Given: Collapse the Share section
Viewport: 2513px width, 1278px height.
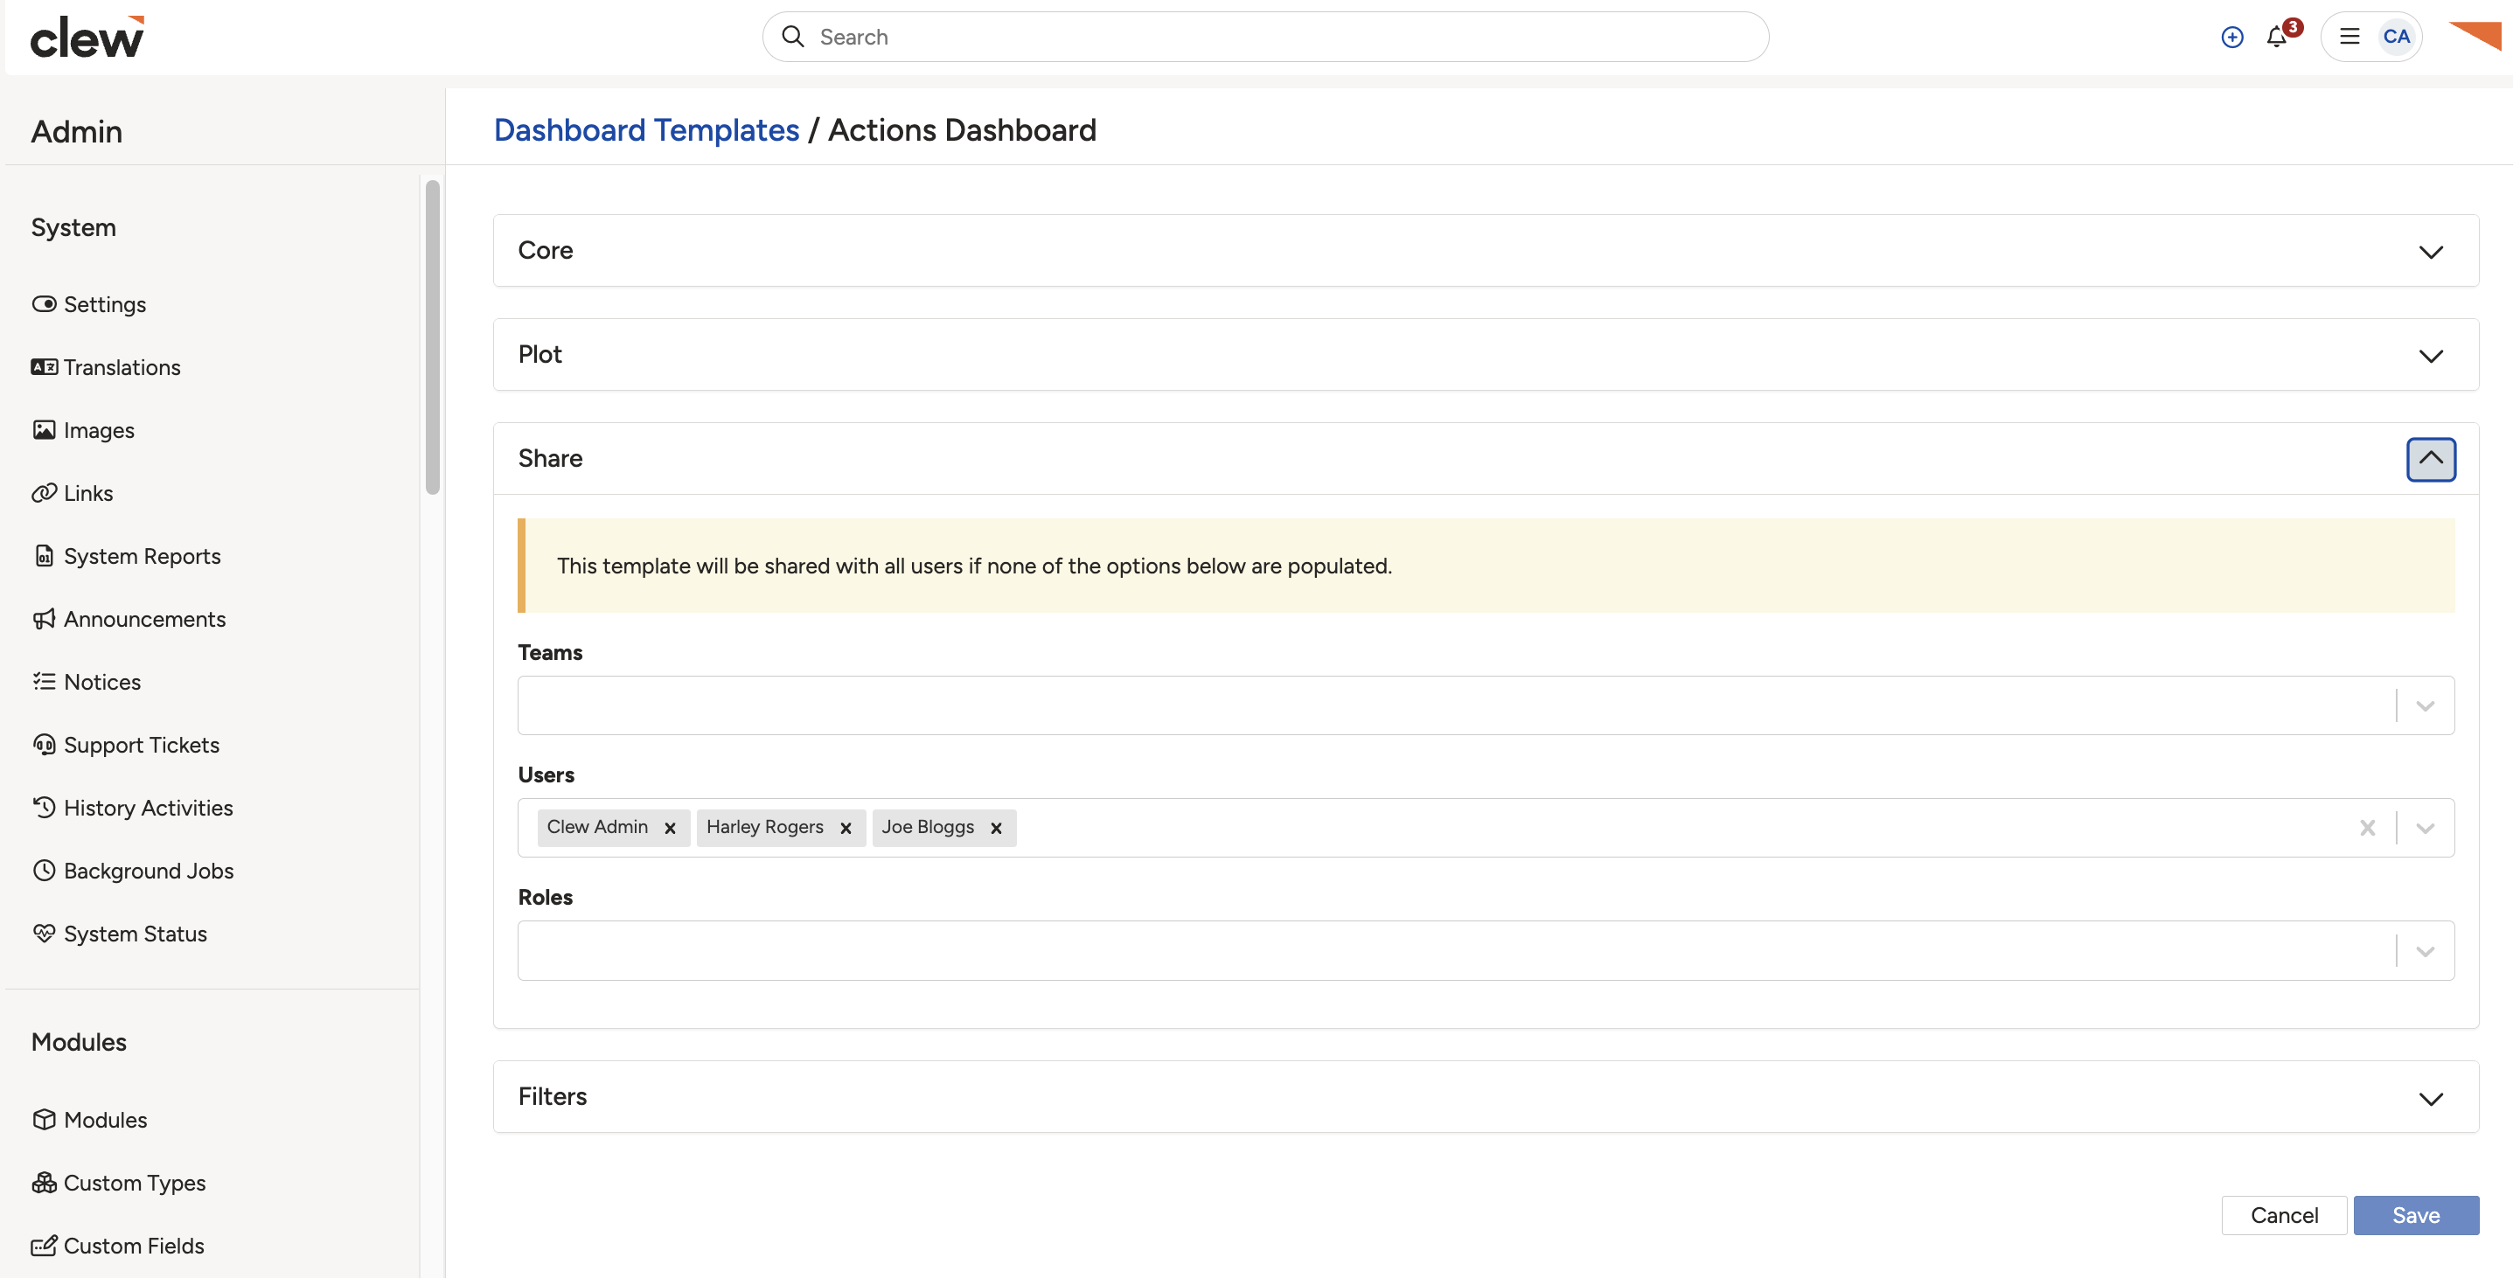Looking at the screenshot, I should 2430,460.
